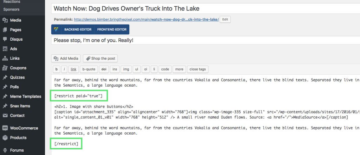
Task: Open the Sponsors submenu item
Action: [x=11, y=9]
